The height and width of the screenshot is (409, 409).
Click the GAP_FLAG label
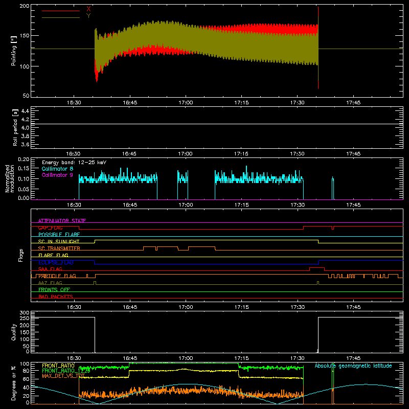(x=50, y=228)
